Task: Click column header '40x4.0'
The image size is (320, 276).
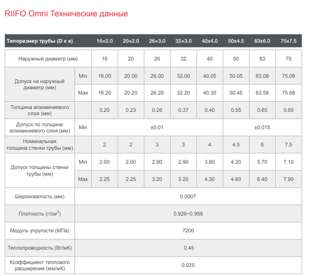Action: pos(210,41)
